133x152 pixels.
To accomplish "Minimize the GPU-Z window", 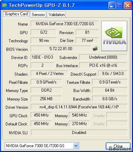I will click(x=112, y=5).
